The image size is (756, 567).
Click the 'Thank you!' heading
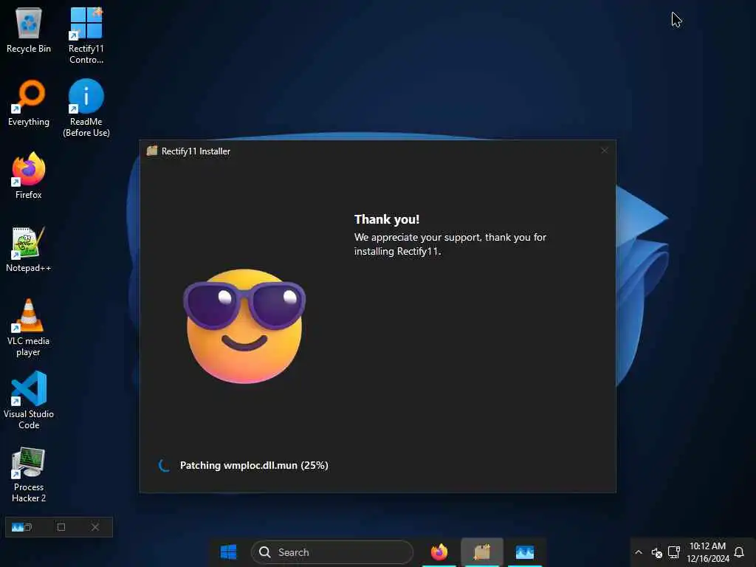tap(387, 219)
